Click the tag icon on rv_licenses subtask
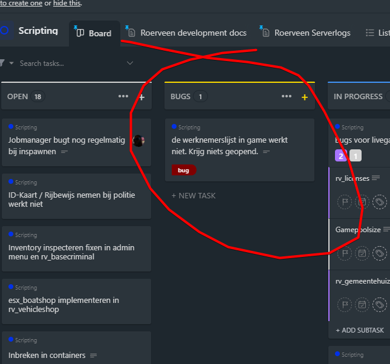The height and width of the screenshot is (364, 390). tap(380, 203)
